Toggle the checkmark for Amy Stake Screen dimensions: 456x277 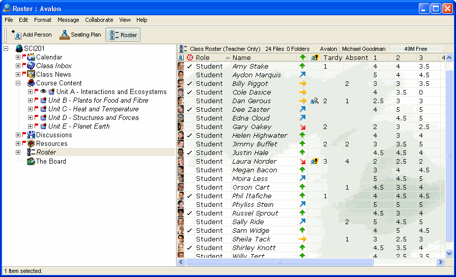click(x=190, y=67)
